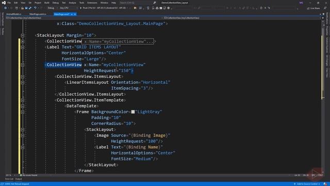Collapse the DataTemplate fold

click(x=23, y=106)
